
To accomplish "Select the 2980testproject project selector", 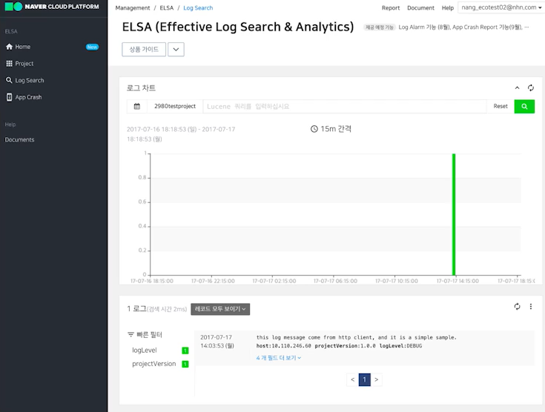I will tap(175, 106).
